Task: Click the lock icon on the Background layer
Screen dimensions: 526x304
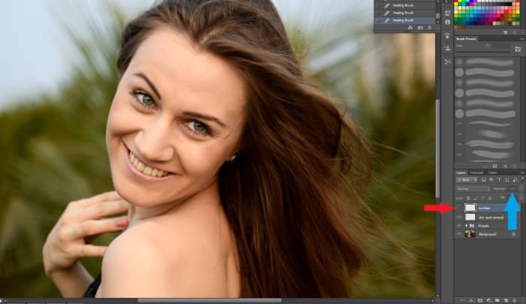Action: pos(513,234)
